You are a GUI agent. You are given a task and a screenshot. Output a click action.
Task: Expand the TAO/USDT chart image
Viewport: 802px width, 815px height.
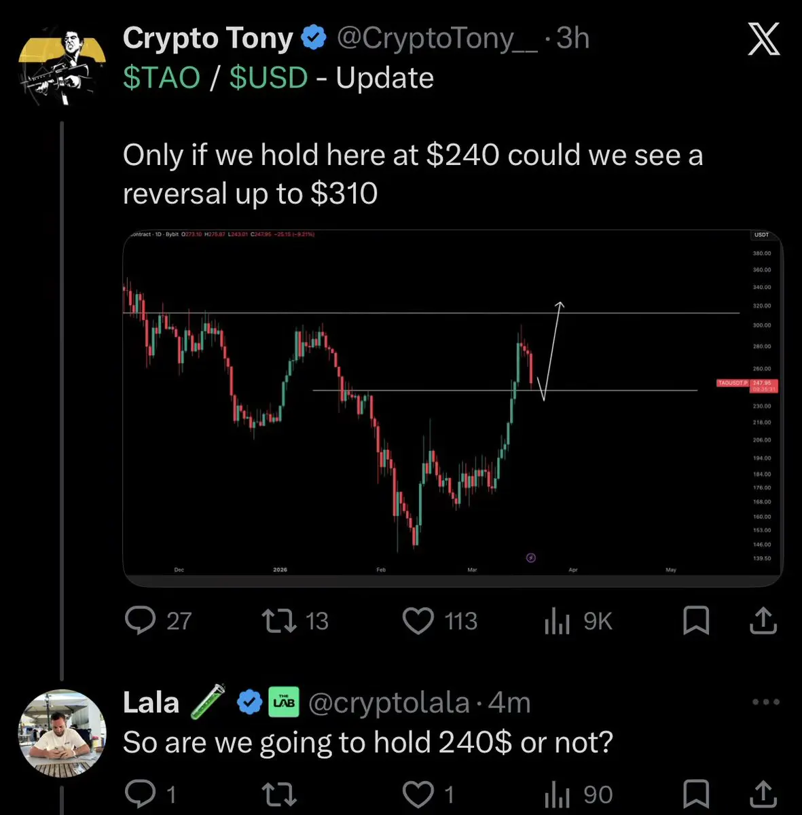[x=453, y=409]
